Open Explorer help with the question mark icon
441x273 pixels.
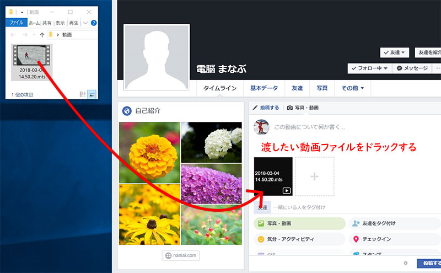click(x=94, y=23)
